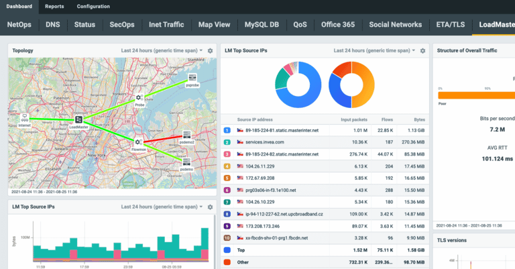The image size is (515, 269).
Task: Select the Probe gear node on map
Action: coord(139,97)
